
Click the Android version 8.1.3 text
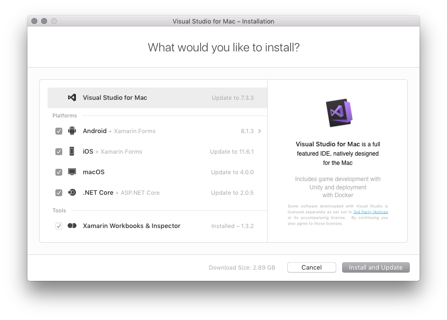[247, 131]
